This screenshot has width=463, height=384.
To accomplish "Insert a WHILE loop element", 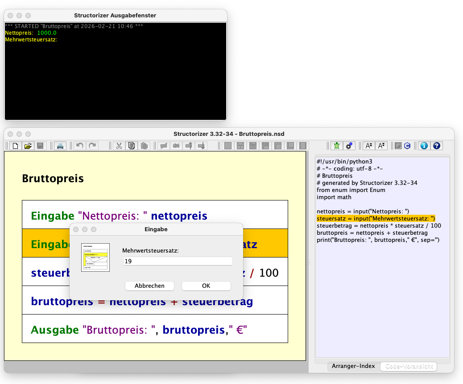I will tap(278, 146).
